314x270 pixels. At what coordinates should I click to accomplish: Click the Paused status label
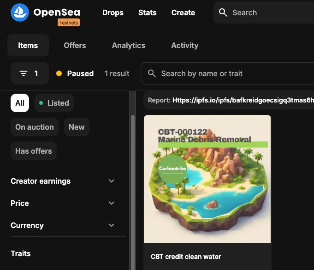[x=80, y=73]
